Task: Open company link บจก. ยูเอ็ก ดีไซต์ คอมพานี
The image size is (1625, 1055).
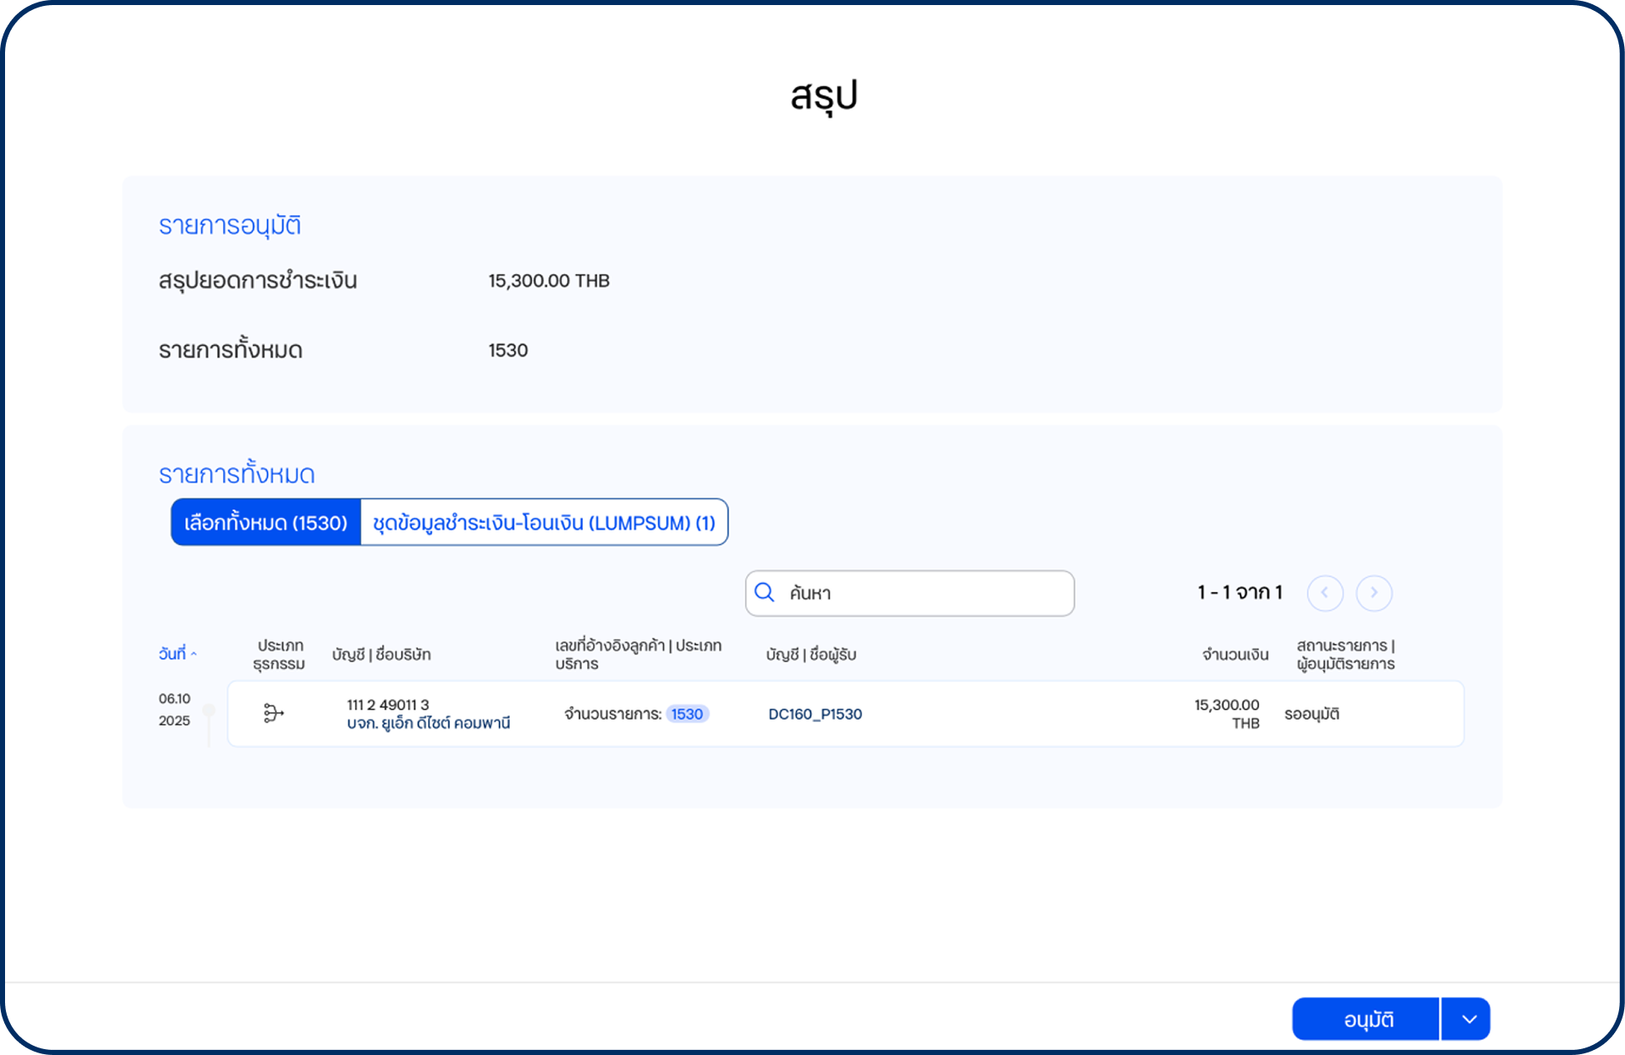Action: pos(428,723)
